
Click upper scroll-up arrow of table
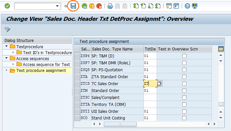tap(221, 55)
